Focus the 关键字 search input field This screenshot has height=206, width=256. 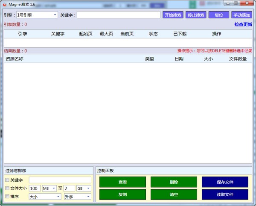click(x=119, y=15)
